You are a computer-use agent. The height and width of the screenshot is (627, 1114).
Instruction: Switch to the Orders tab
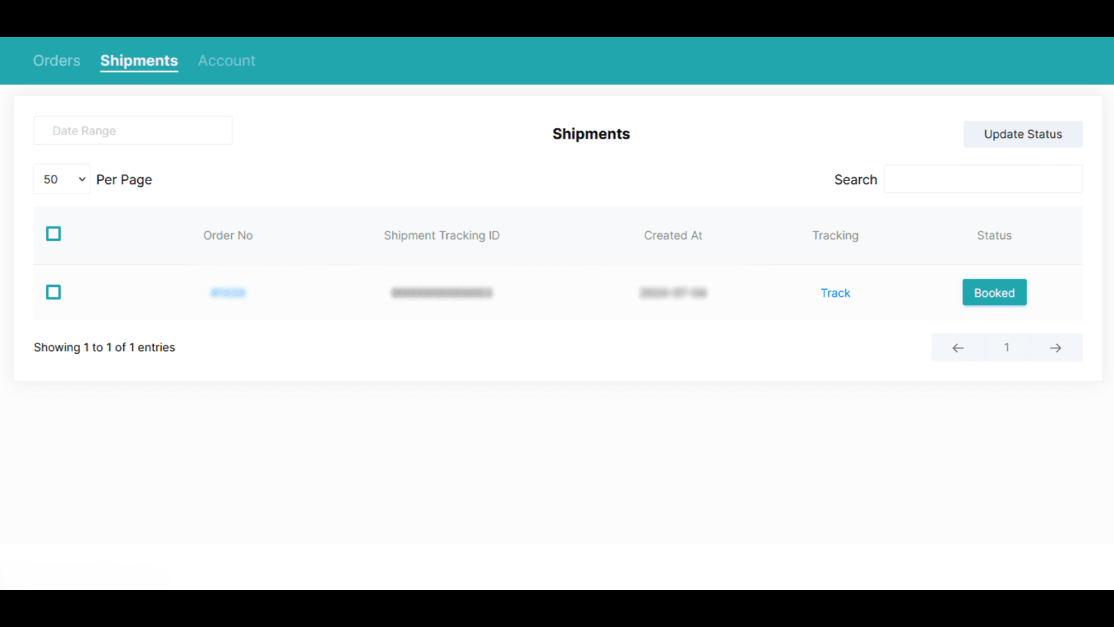(x=56, y=61)
